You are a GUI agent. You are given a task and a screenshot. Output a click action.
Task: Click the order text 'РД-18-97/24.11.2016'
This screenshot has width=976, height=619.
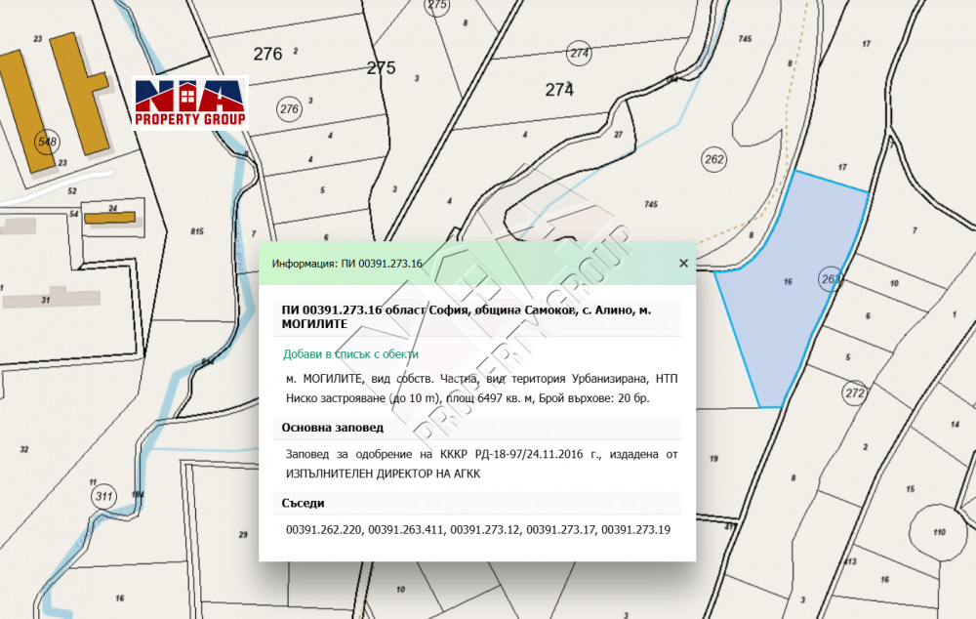tap(529, 455)
